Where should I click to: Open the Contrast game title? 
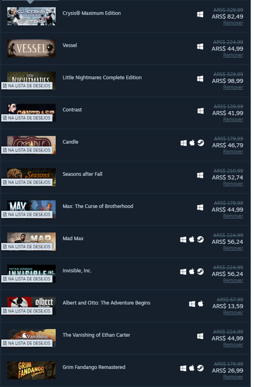(x=72, y=110)
